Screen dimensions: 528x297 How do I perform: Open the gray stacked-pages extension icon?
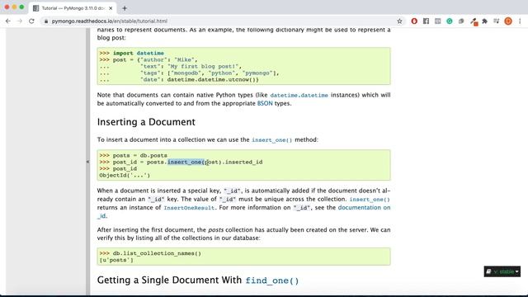461,21
